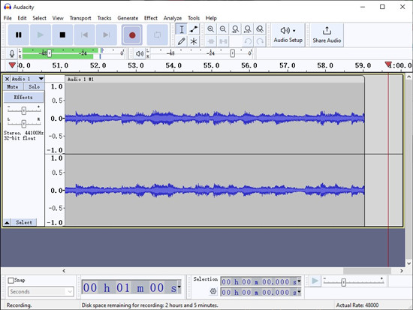Fit selection to width icon

pos(236,29)
